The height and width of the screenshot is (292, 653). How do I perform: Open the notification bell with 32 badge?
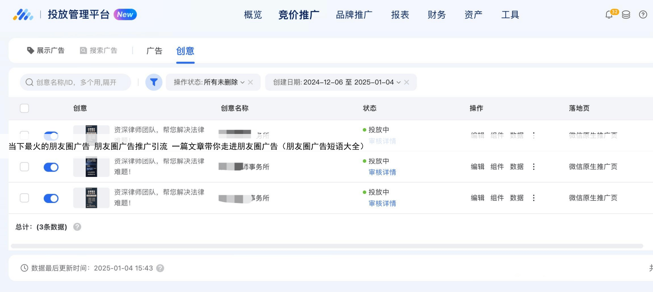click(609, 15)
